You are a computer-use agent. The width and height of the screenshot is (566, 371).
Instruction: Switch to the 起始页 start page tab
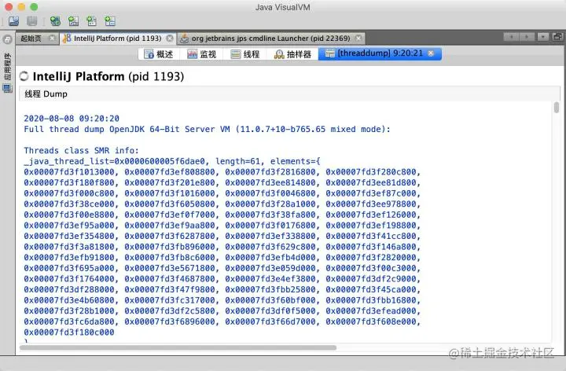click(x=31, y=39)
